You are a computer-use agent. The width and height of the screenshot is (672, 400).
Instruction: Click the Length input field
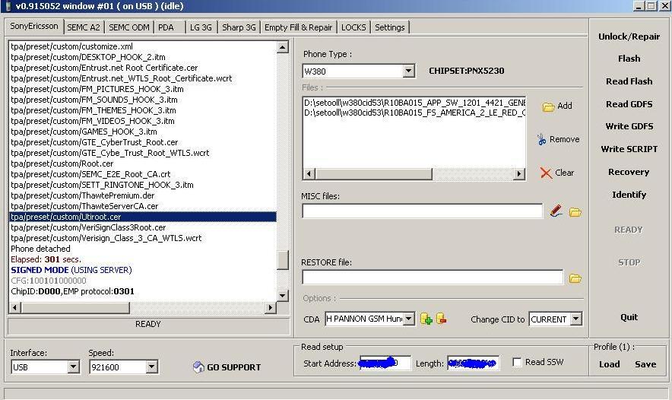pyautogui.click(x=473, y=363)
